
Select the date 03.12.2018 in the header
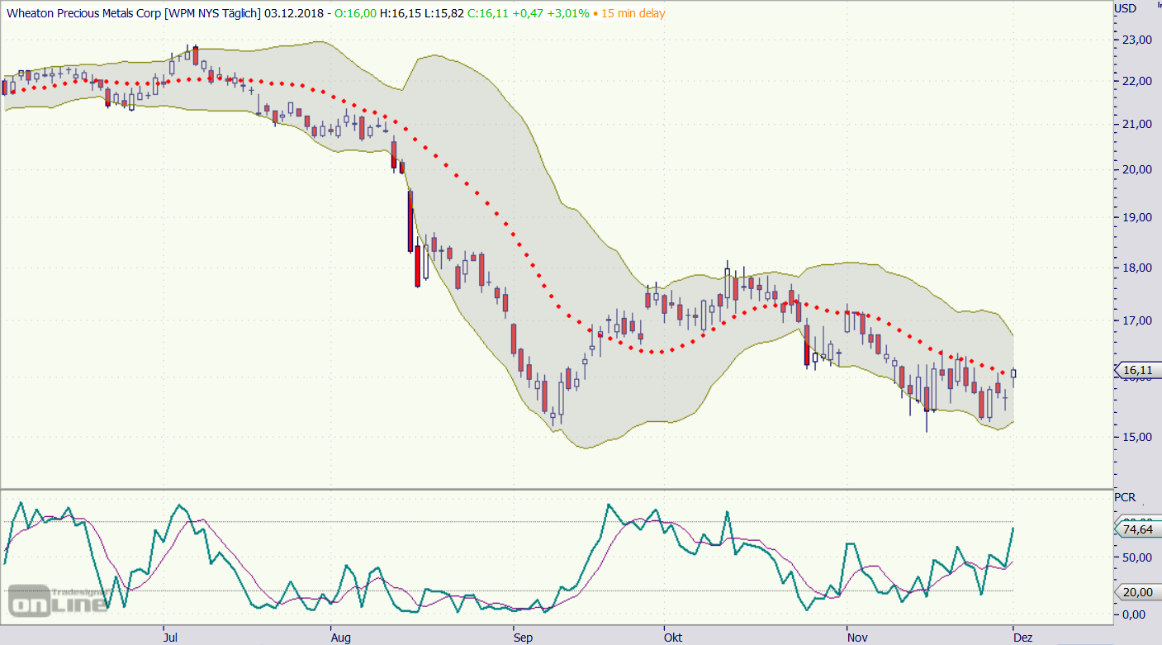(294, 13)
